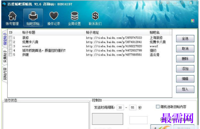Click the 全选 select-all button
Viewport: 200px width, 129px height.
pos(185,38)
